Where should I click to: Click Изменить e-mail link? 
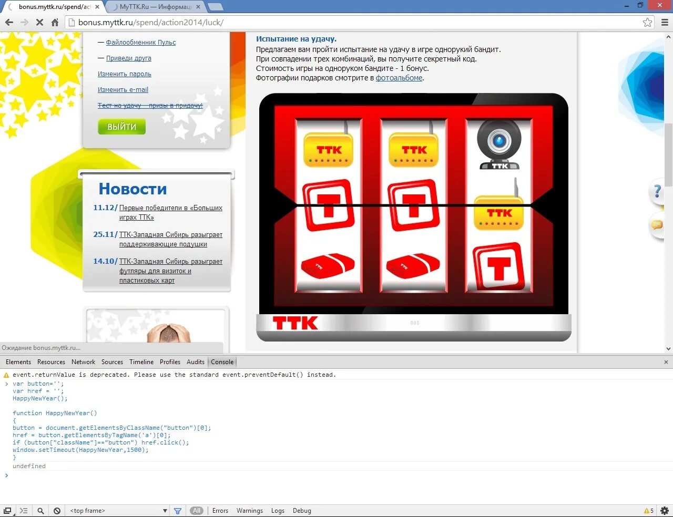pos(123,90)
